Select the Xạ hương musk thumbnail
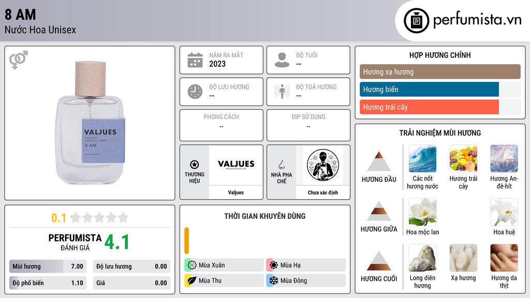 pyautogui.click(x=463, y=258)
